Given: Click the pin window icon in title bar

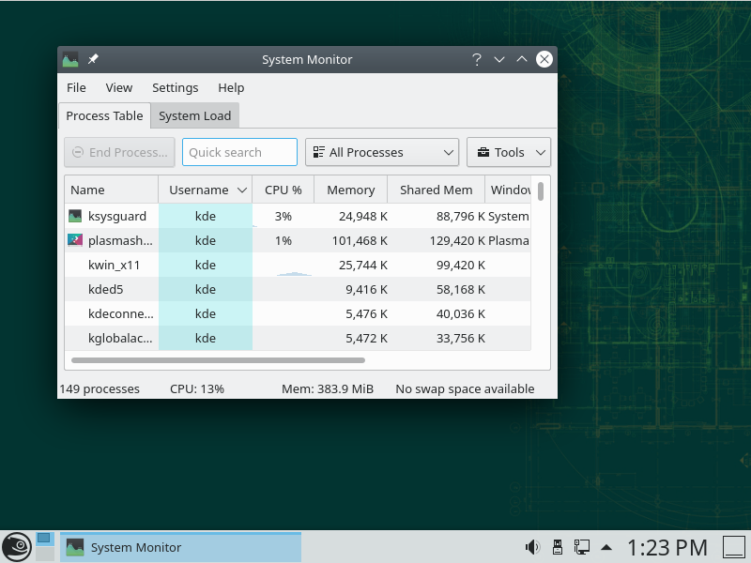Looking at the screenshot, I should [x=93, y=60].
